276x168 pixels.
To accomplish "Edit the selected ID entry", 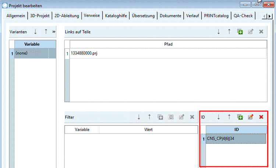I will coord(251,117).
